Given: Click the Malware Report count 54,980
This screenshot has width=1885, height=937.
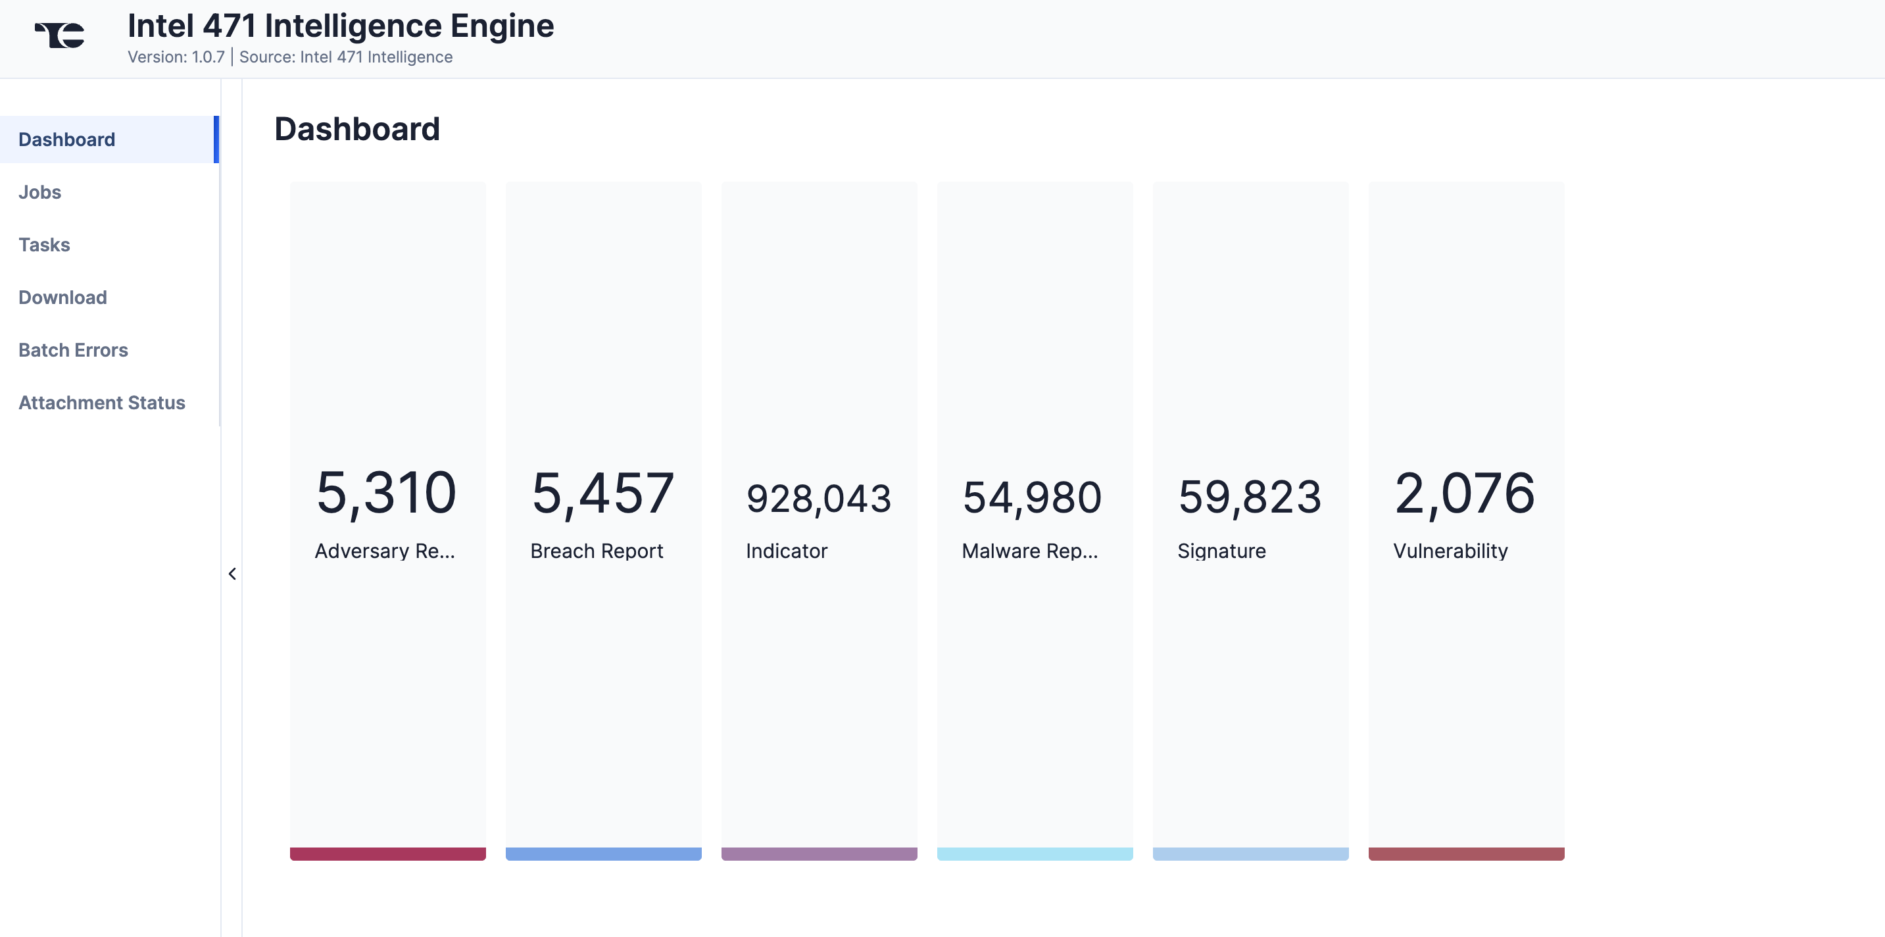Looking at the screenshot, I should click(x=1032, y=497).
